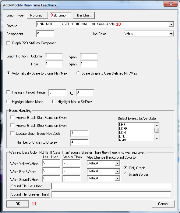Expand the Line Color dropdown

(x=171, y=34)
